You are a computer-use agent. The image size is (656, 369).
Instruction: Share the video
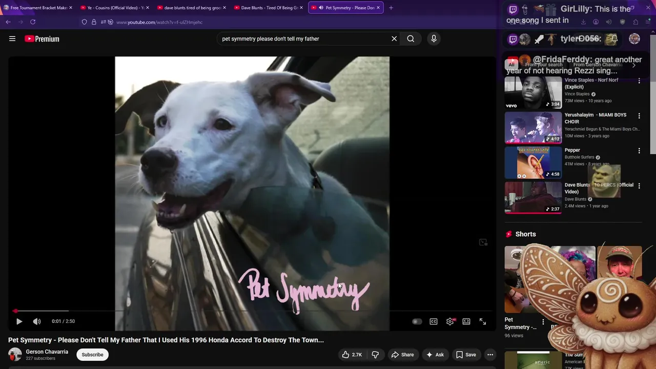(x=402, y=355)
